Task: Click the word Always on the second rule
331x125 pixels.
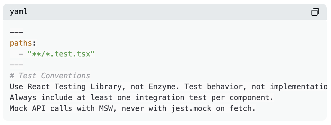Action: tap(23, 97)
